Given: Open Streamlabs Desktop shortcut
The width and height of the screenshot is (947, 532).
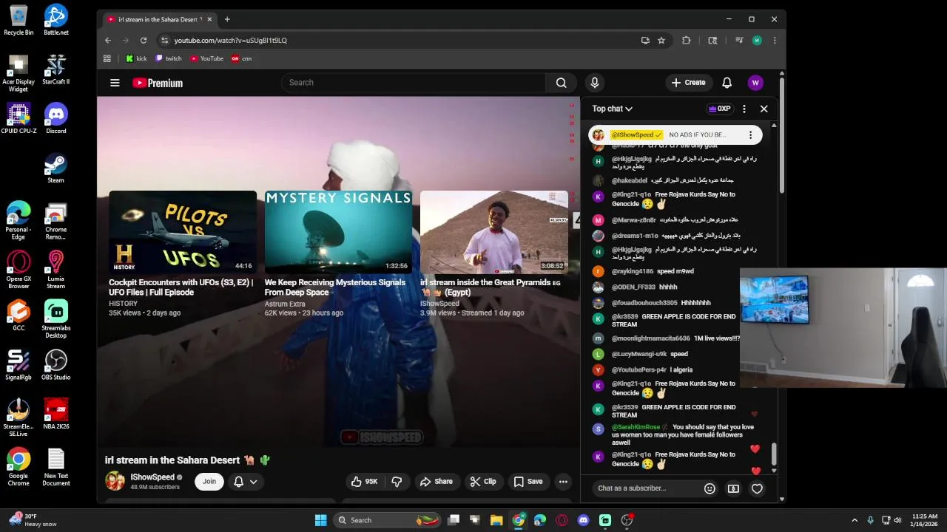Looking at the screenshot, I should (x=56, y=319).
